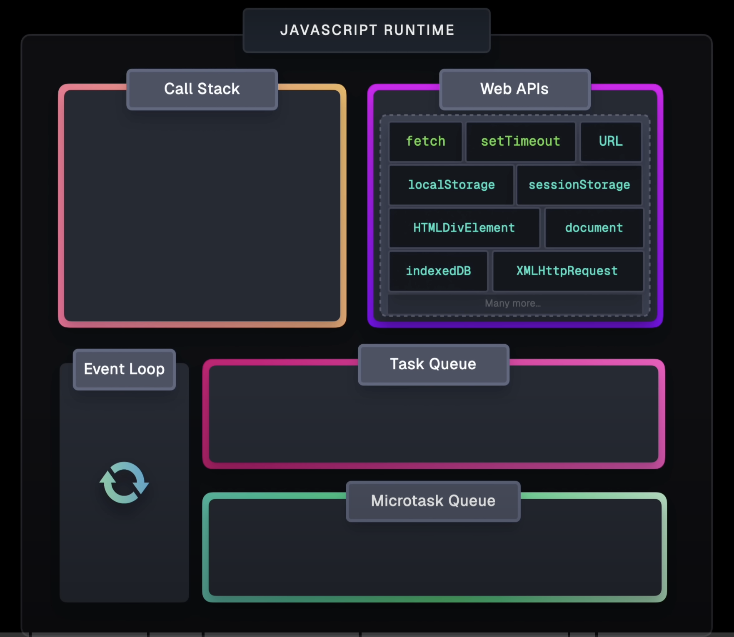This screenshot has width=734, height=637.
Task: Choose the XMLHttpRequest API box
Action: pos(567,271)
